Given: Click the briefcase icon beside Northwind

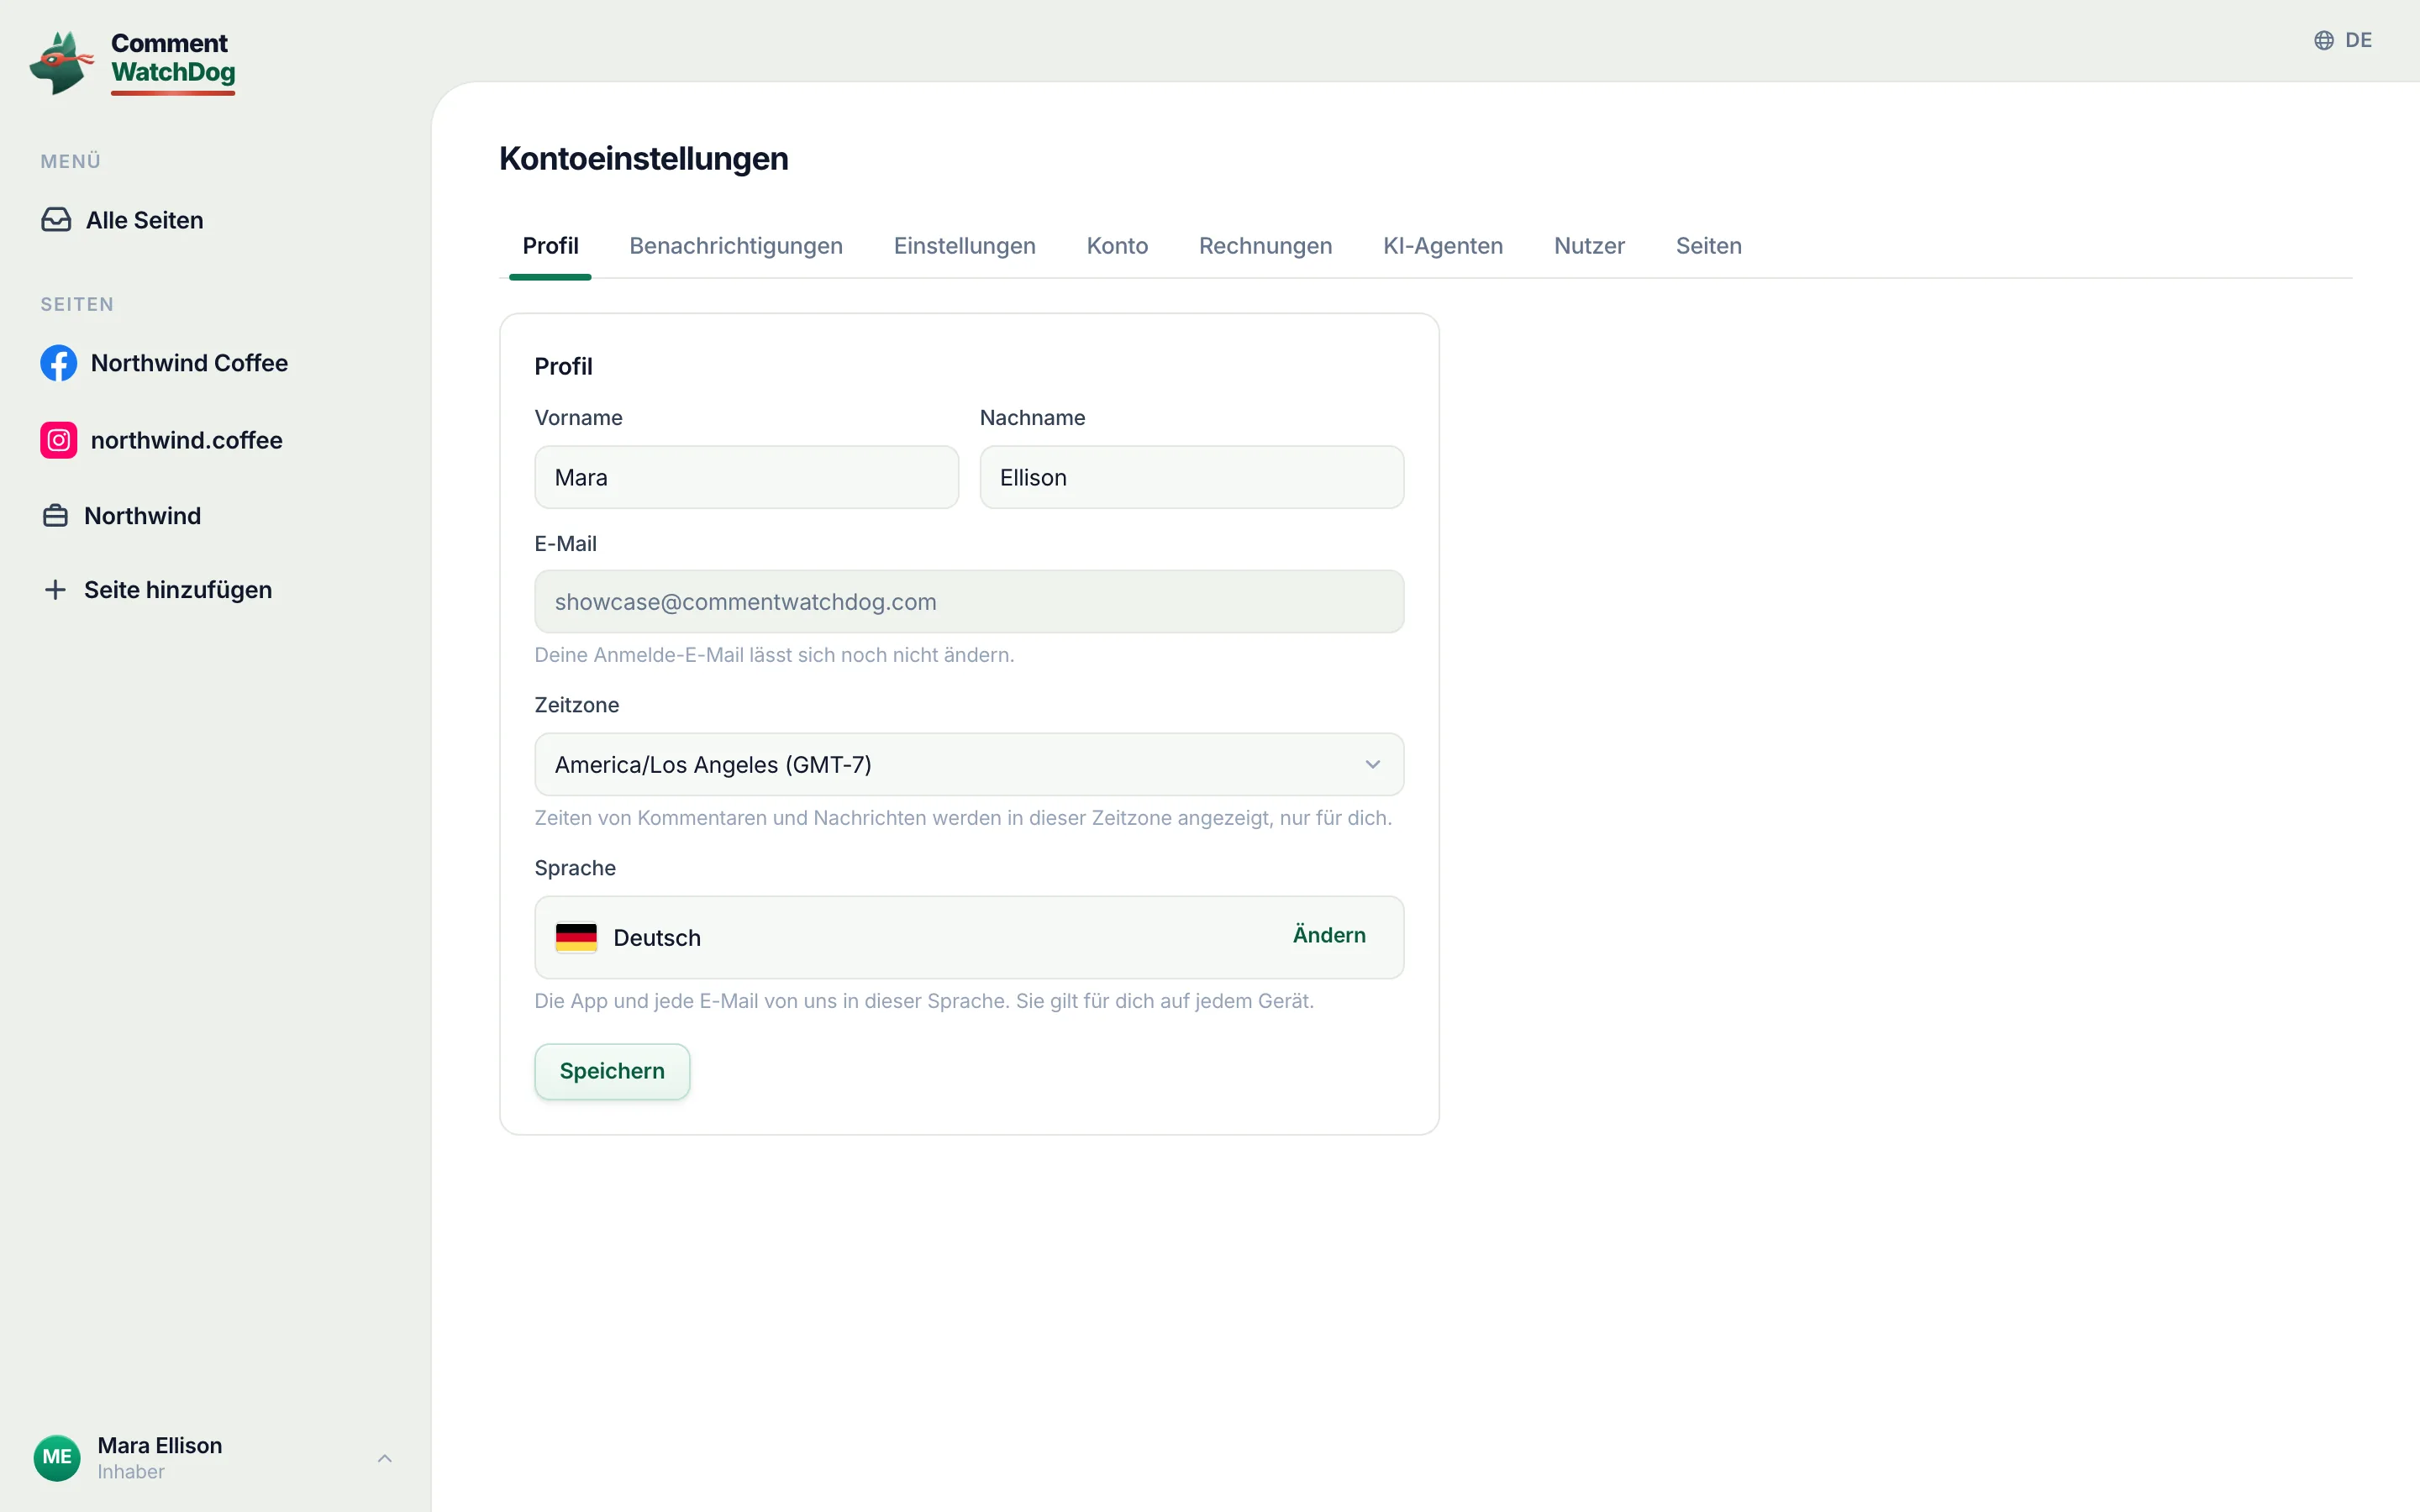Looking at the screenshot, I should (x=55, y=516).
